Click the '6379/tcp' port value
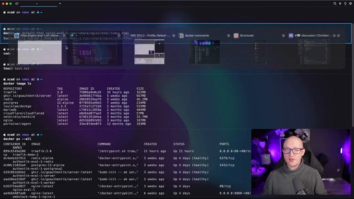This screenshot has height=199, width=354. pos(227,158)
